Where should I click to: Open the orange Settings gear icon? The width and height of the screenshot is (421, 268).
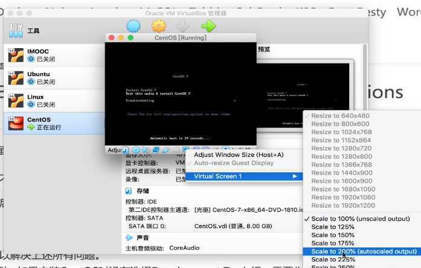click(159, 27)
